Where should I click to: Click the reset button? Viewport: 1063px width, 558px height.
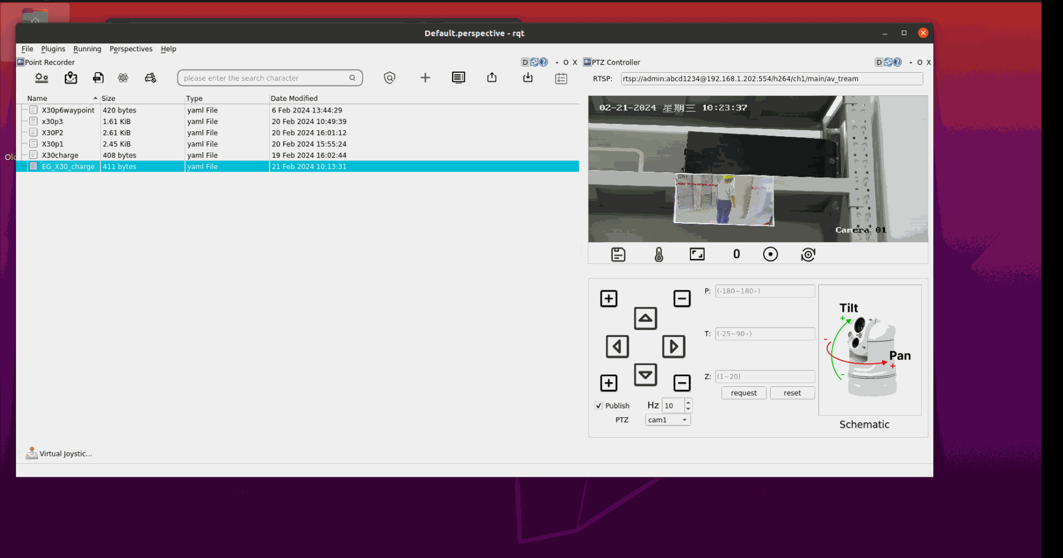pos(792,393)
